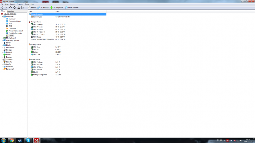Click the Value column header
Image resolution: width=255 pixels, height=143 pixels.
(x=81, y=11)
